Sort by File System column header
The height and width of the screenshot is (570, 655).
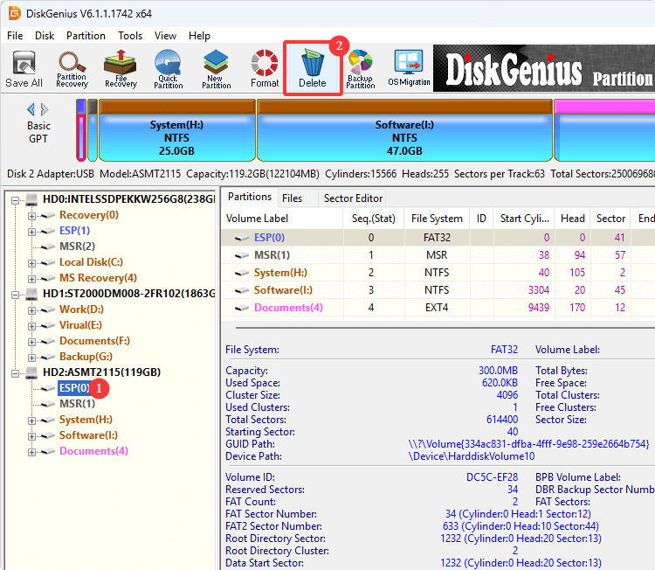(437, 219)
